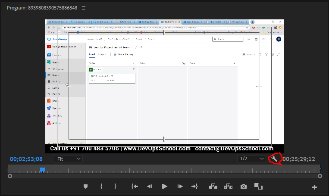329x196 pixels.
Task: Open the wrench Settings menu
Action: pyautogui.click(x=274, y=159)
